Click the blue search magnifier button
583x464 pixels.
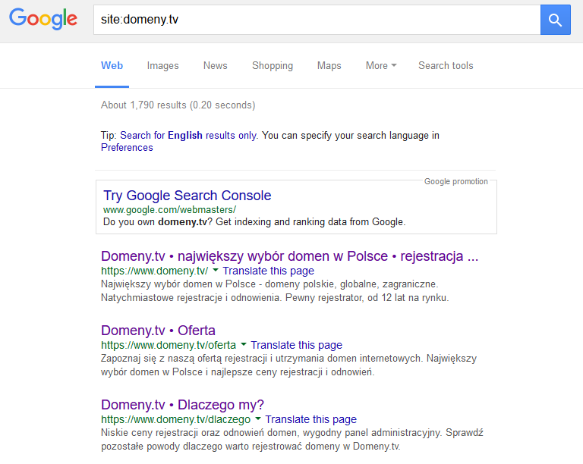(555, 20)
